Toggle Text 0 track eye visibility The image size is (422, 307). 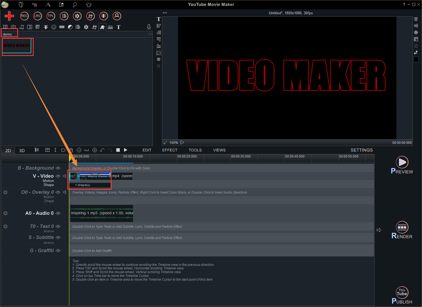point(58,226)
